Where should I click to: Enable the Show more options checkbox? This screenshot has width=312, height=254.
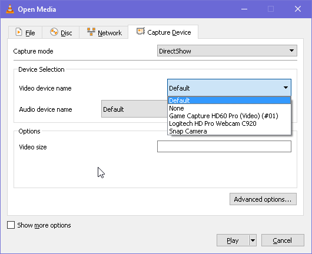11,225
